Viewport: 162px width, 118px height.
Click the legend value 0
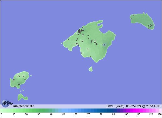click(x=1, y=114)
